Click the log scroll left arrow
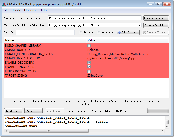The image size is (174, 137). [x=6, y=131]
